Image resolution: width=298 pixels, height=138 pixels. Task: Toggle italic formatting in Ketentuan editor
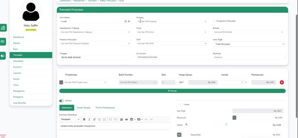pyautogui.click(x=89, y=120)
